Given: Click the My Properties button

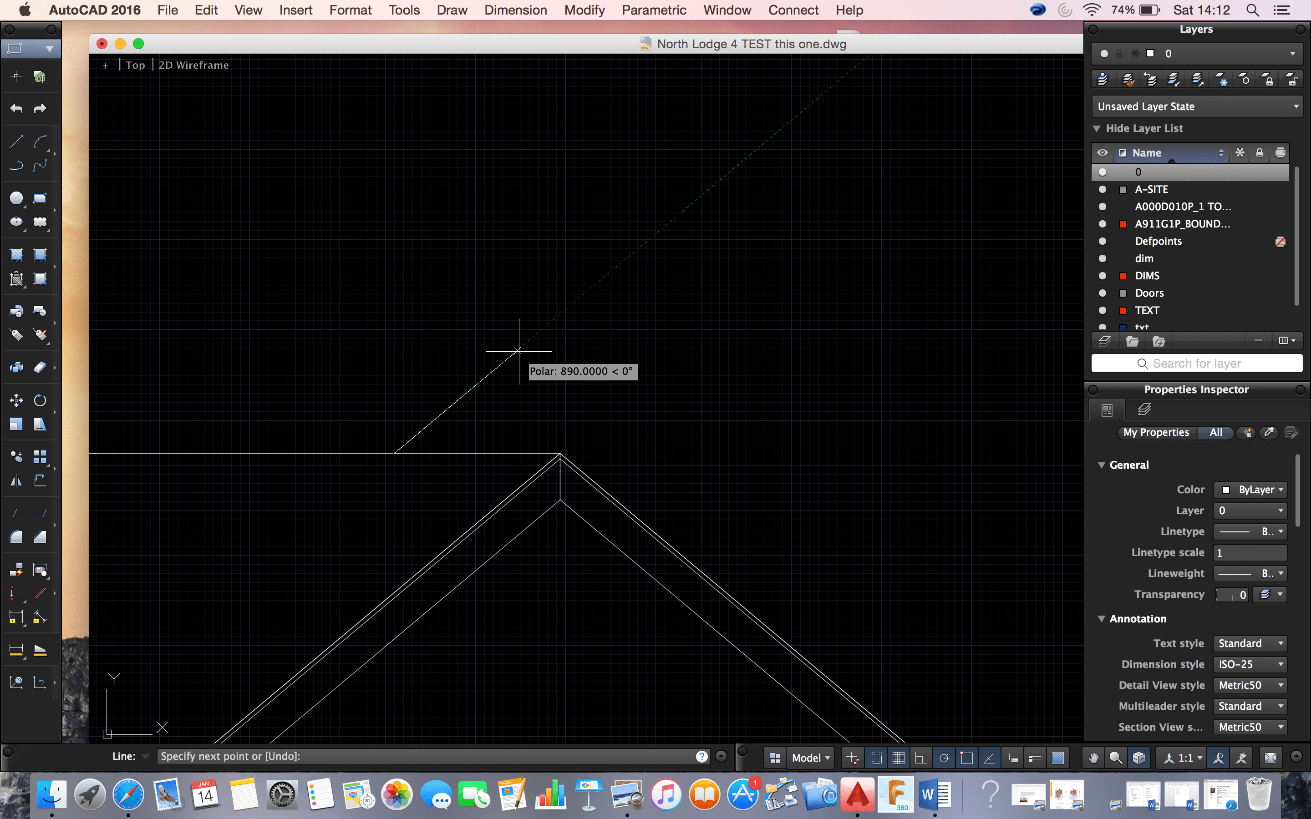Looking at the screenshot, I should coord(1156,432).
